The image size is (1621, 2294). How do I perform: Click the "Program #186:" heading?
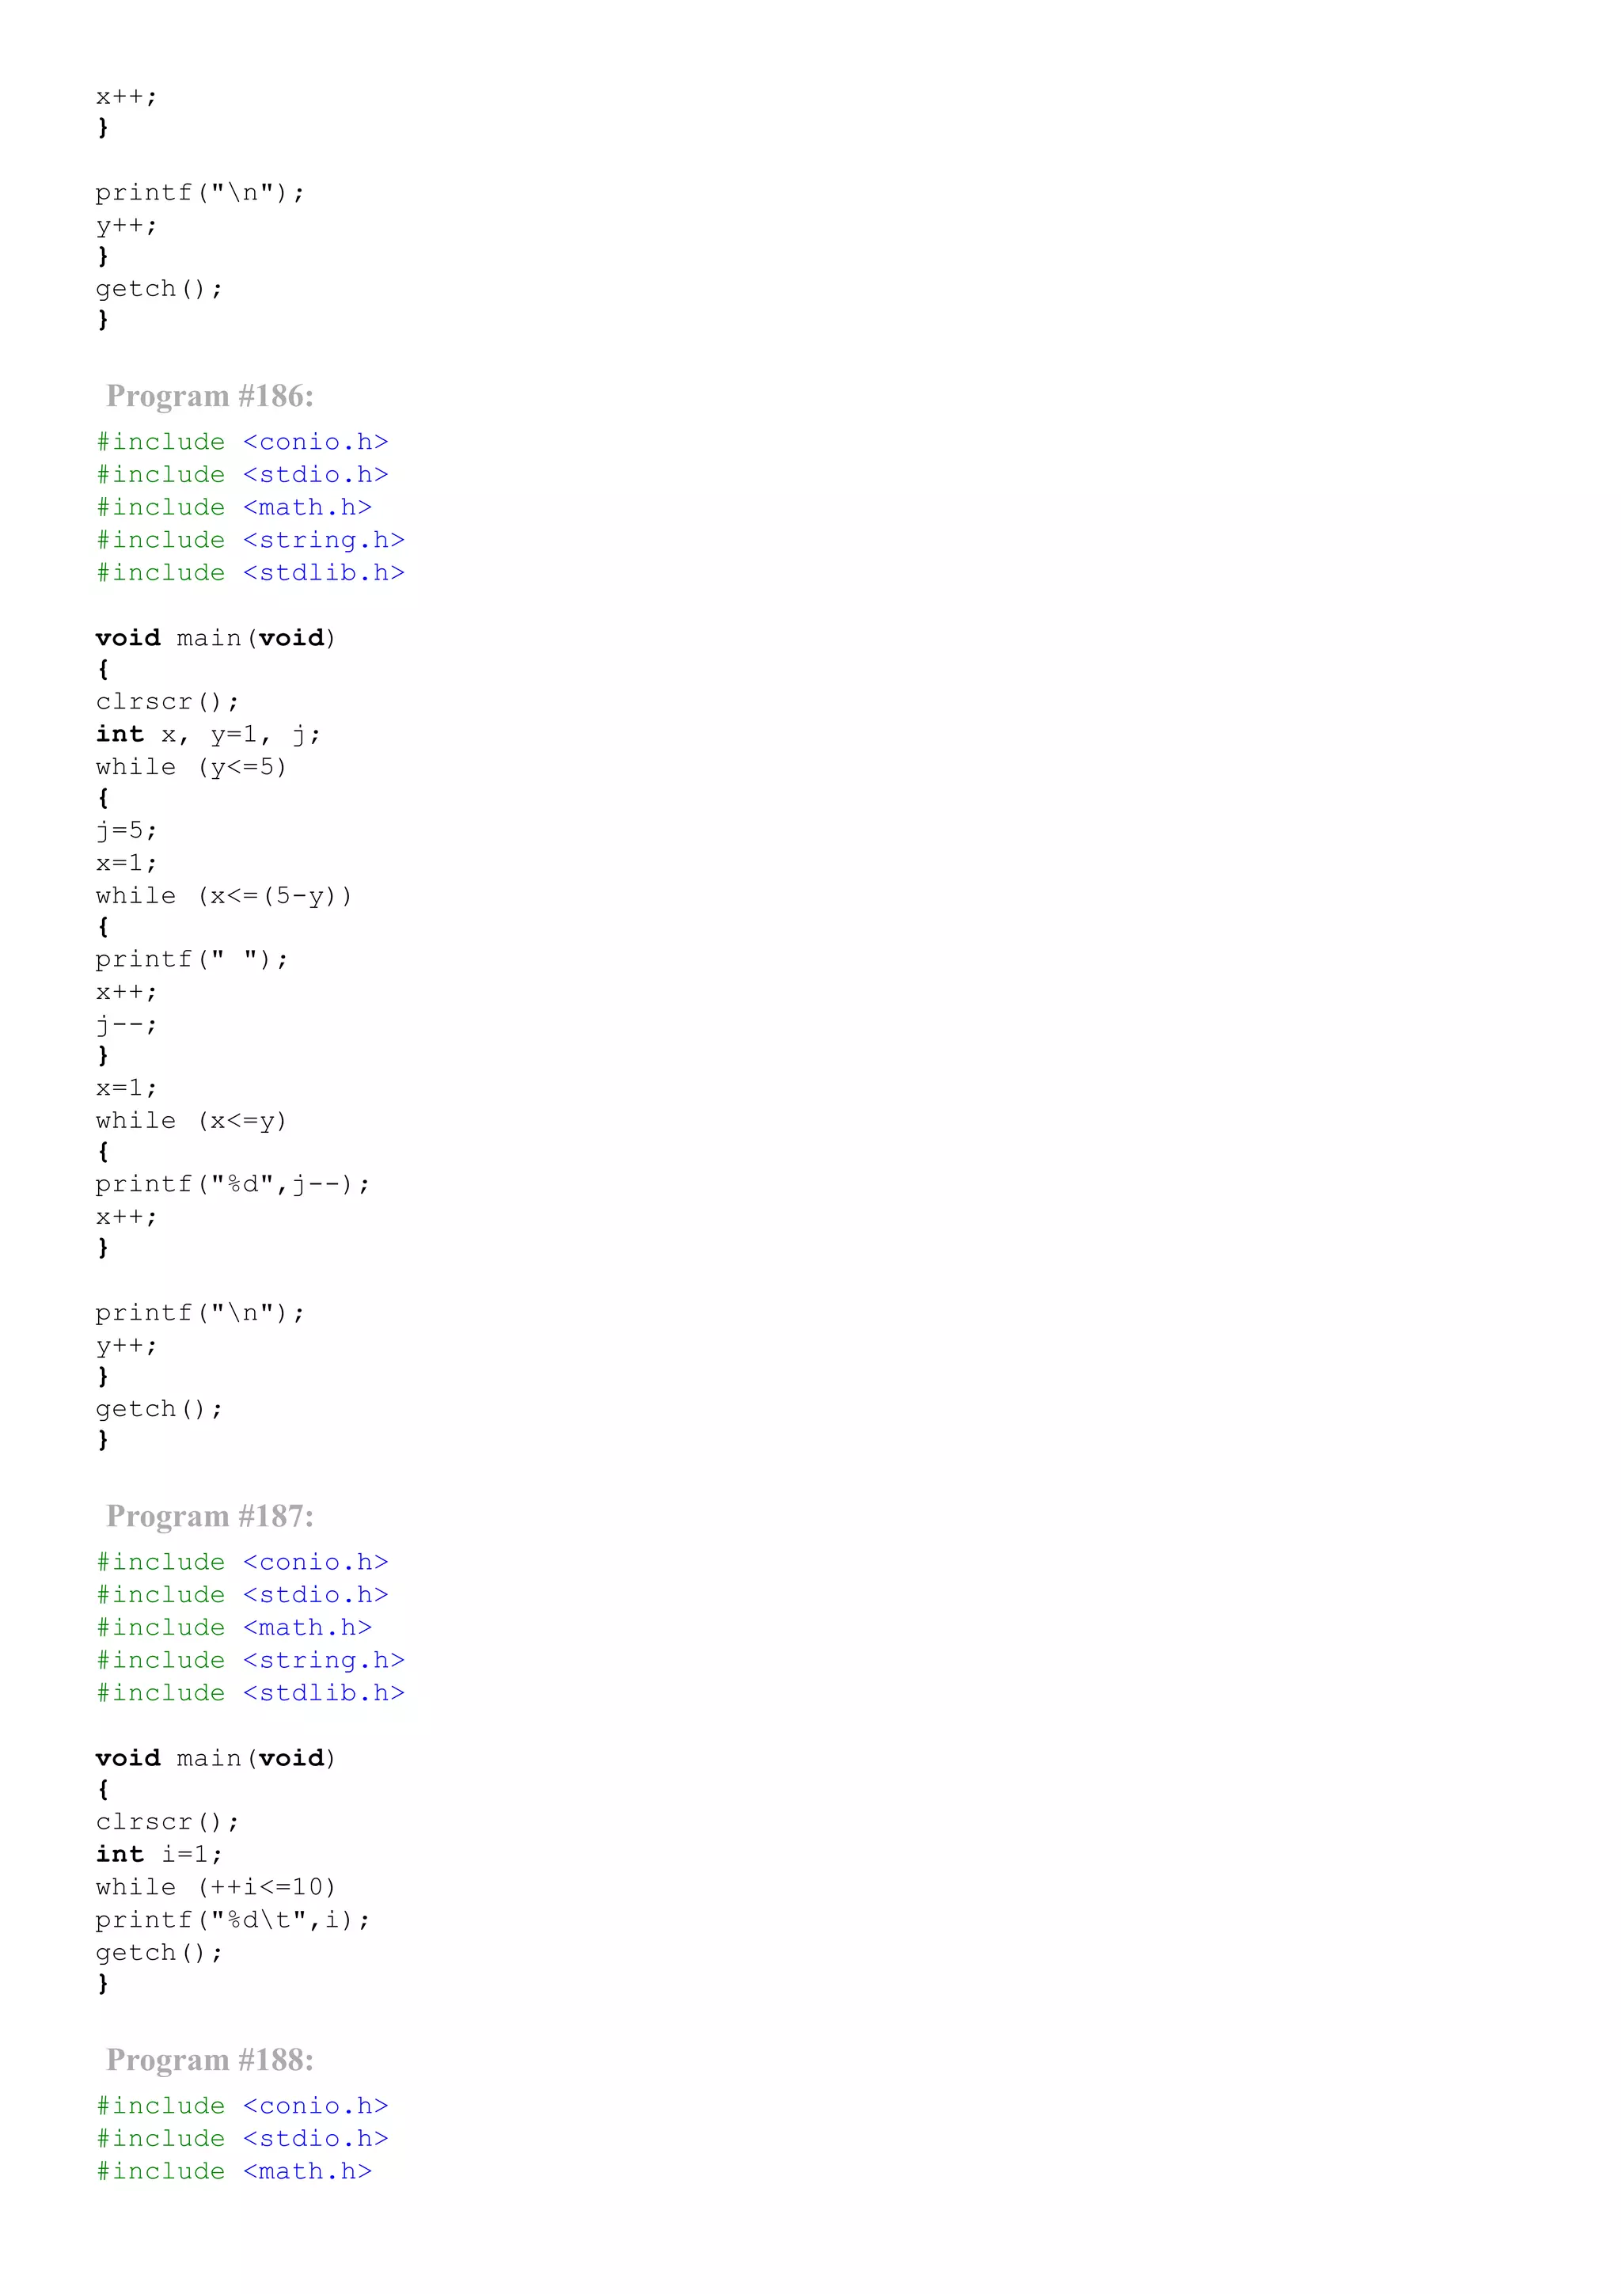[210, 397]
